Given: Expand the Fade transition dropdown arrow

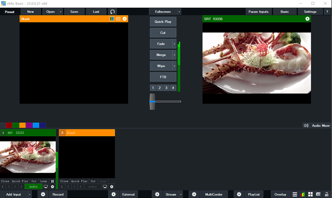Looking at the screenshot, I should [x=175, y=44].
